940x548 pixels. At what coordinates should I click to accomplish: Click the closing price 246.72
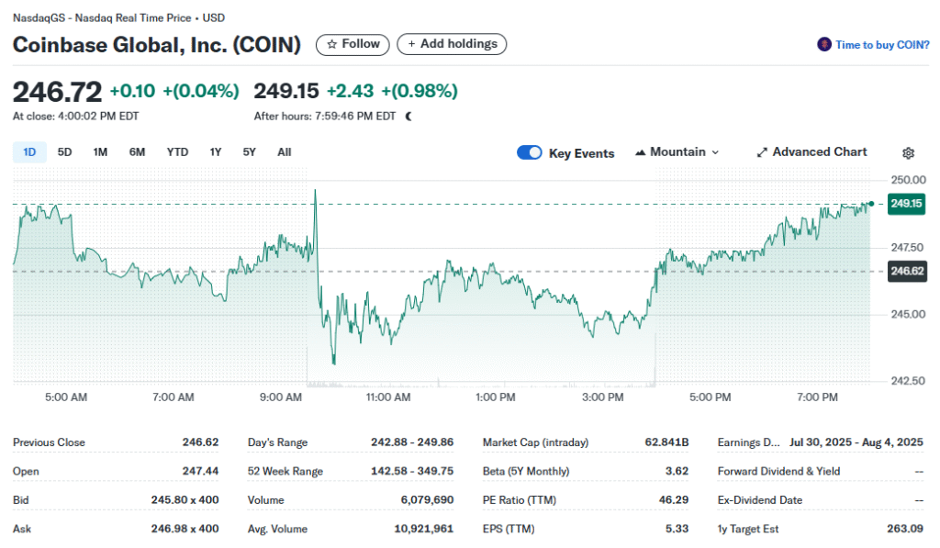click(58, 92)
